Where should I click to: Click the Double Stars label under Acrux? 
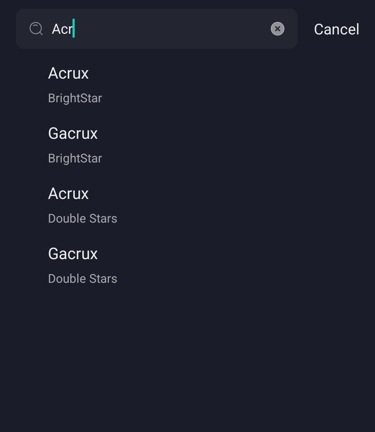[x=83, y=218]
